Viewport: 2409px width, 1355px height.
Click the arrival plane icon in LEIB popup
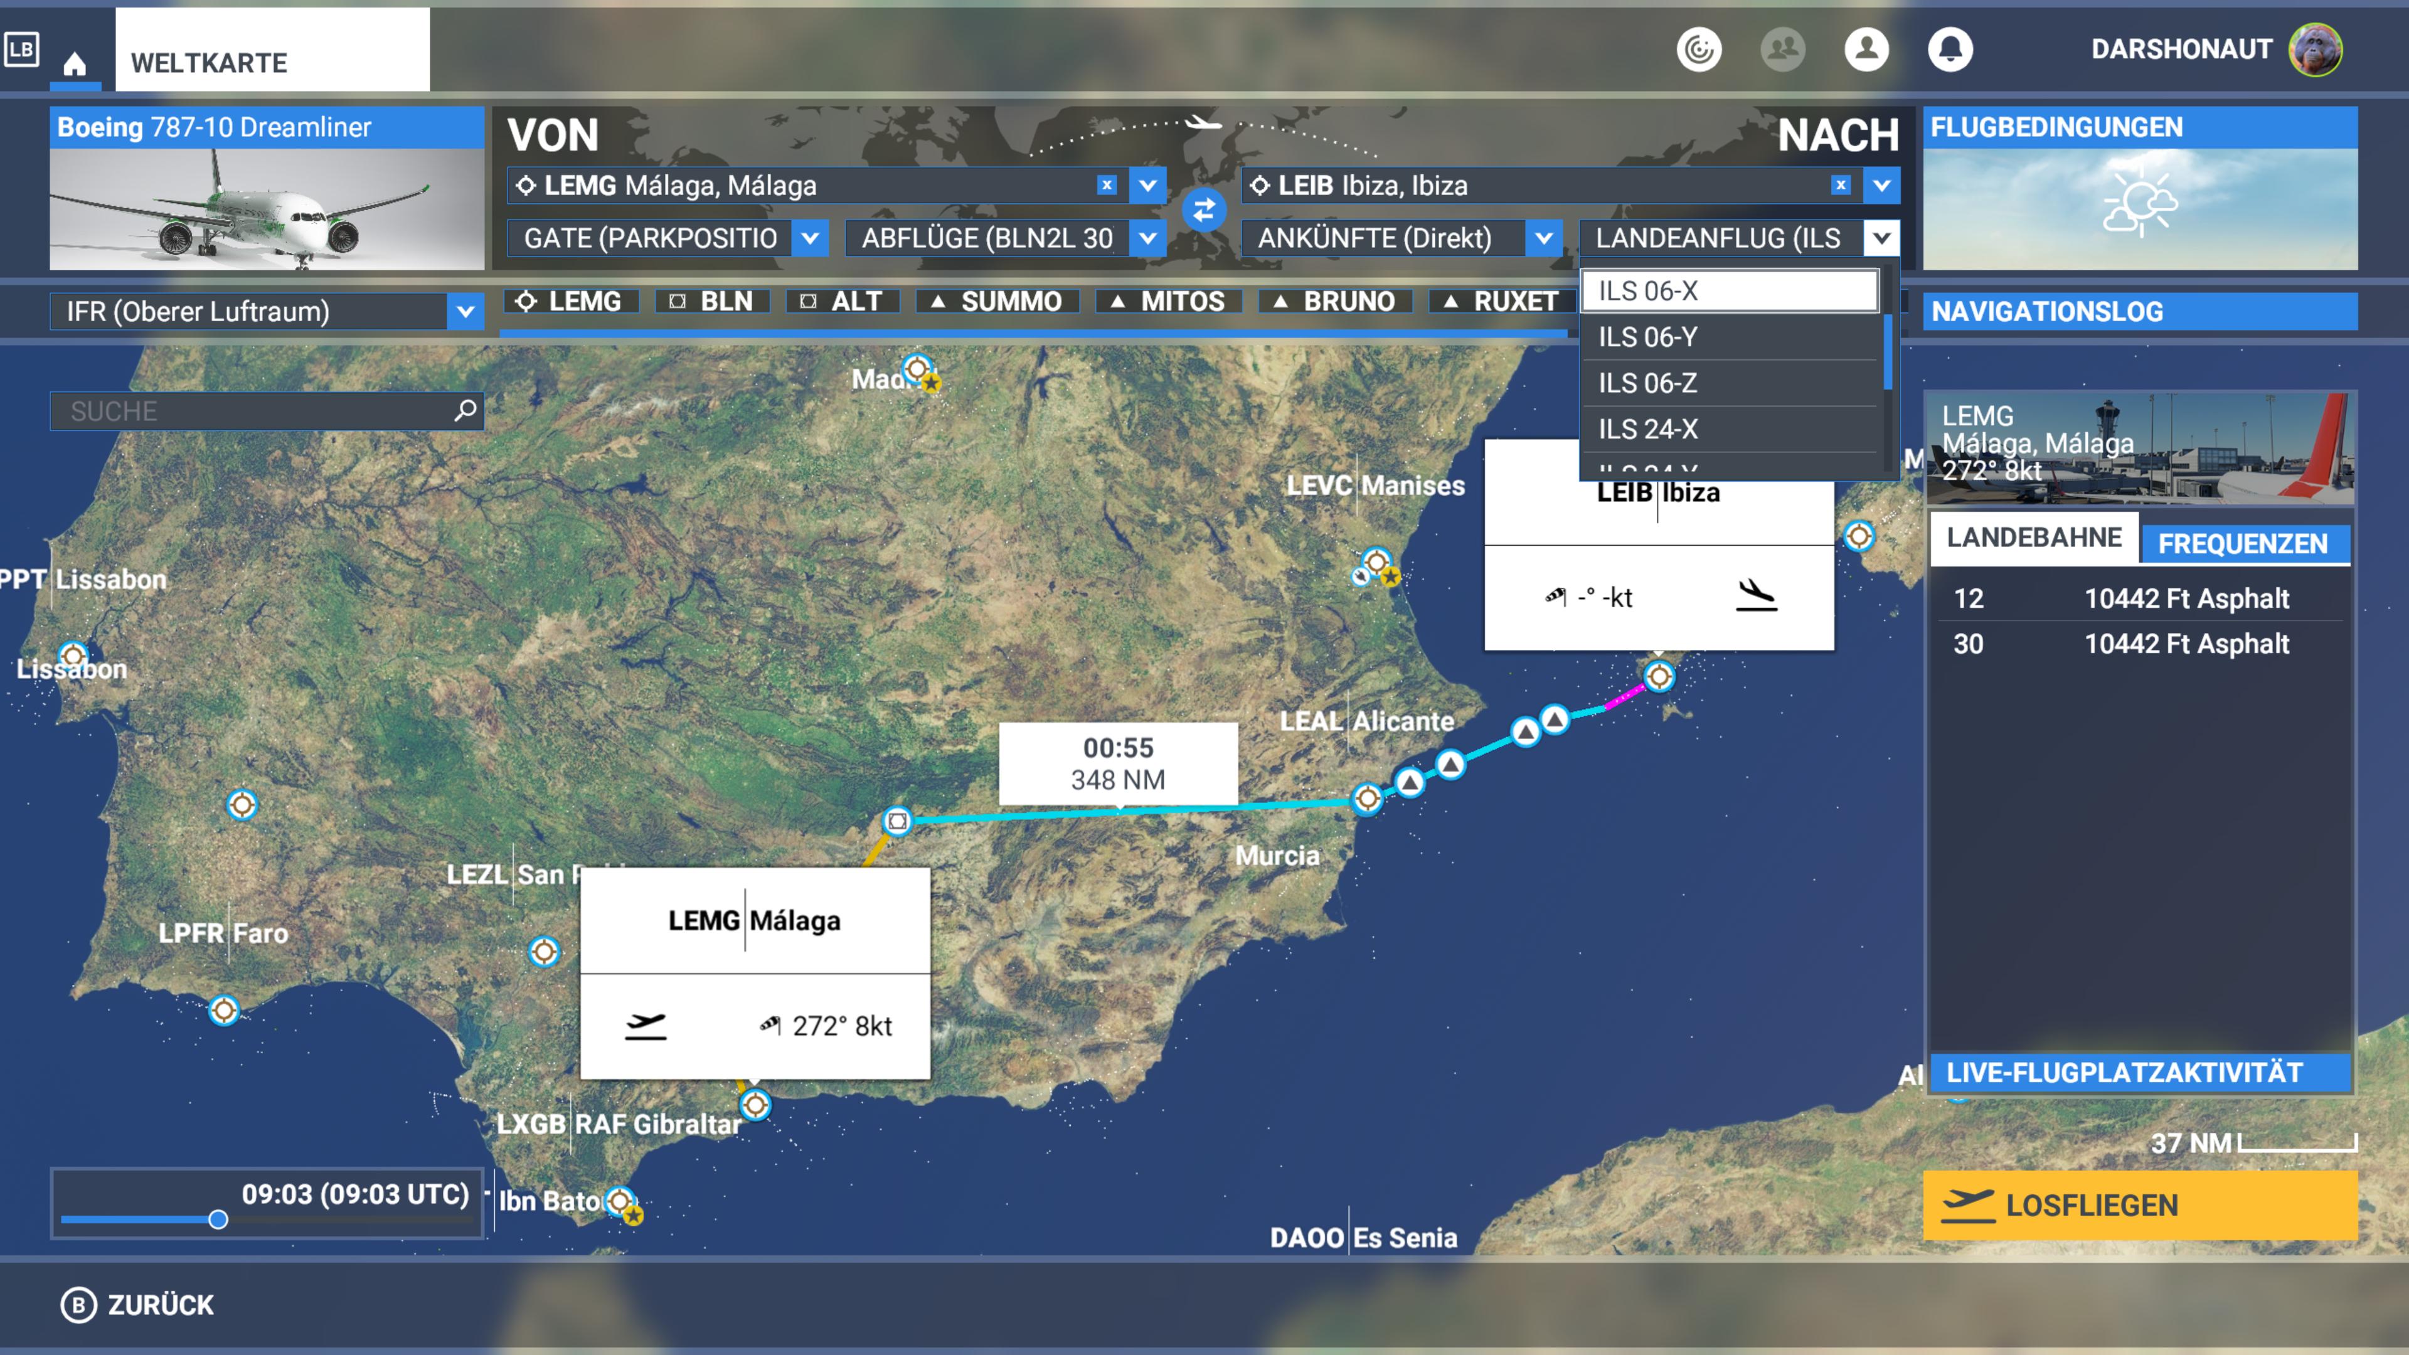1757,596
